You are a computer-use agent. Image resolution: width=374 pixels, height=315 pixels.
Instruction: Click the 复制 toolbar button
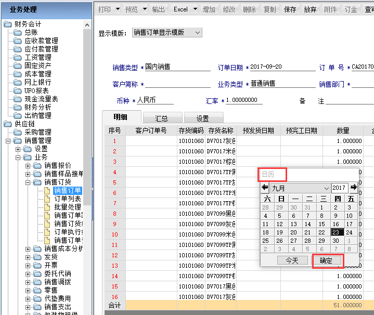coord(269,9)
